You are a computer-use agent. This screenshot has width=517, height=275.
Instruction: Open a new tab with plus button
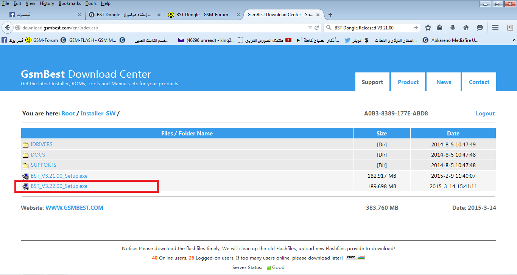330,15
